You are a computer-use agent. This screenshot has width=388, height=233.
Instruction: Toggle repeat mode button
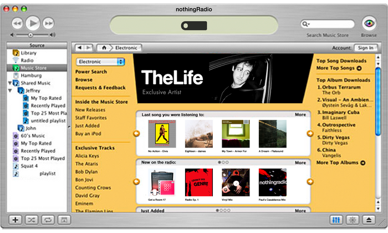[48, 220]
